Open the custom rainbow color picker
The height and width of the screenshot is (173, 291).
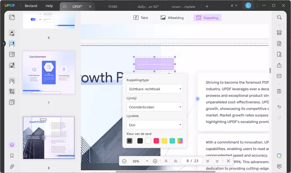click(180, 141)
